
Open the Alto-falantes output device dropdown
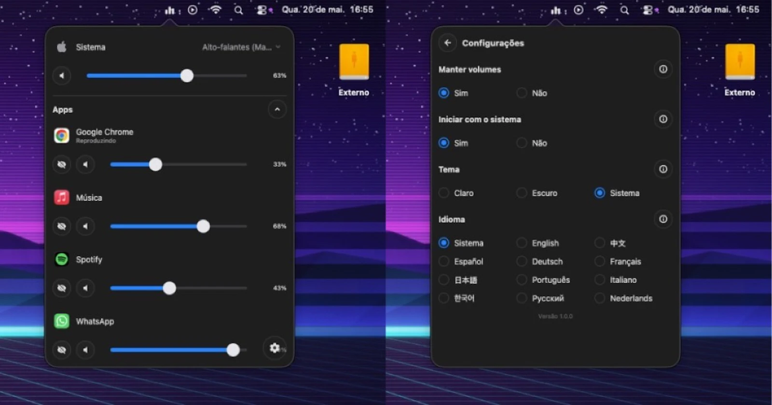click(241, 47)
